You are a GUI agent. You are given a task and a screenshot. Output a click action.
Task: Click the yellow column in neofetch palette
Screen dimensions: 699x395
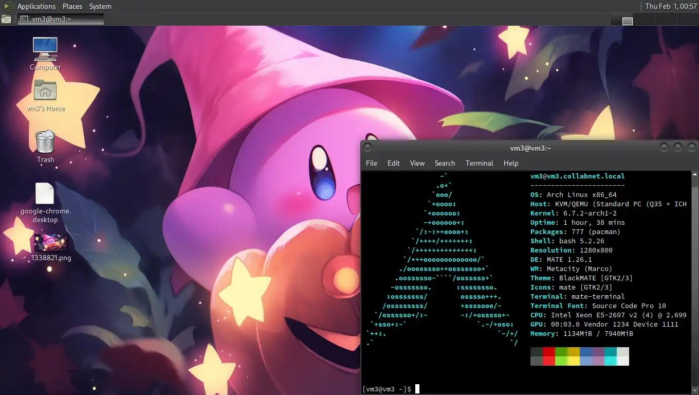pos(574,356)
